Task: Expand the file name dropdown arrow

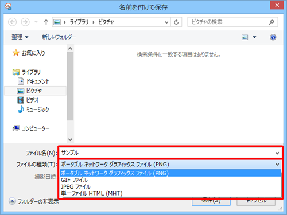Action: coord(277,153)
